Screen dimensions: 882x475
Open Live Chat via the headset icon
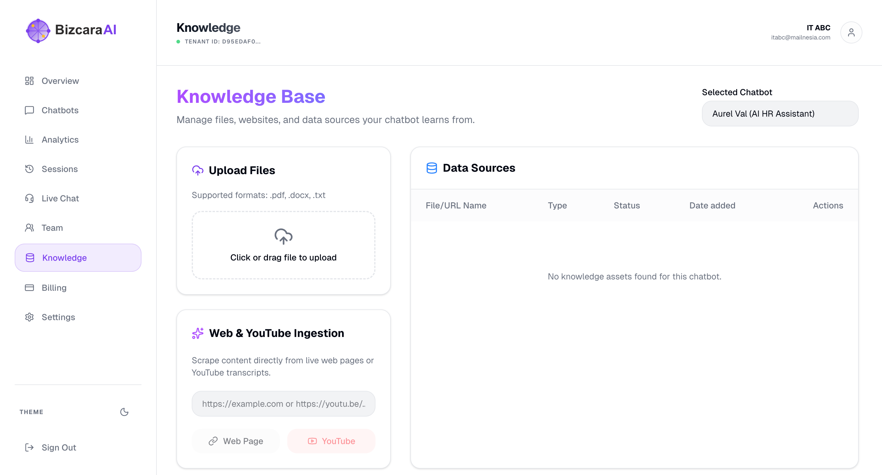click(29, 198)
